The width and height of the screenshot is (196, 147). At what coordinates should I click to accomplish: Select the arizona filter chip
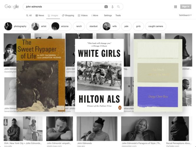point(61,26)
